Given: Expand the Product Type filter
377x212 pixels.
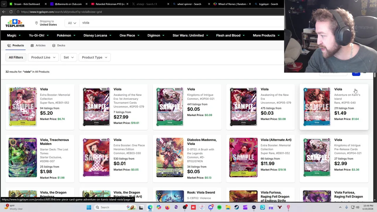Looking at the screenshot, I should point(95,57).
